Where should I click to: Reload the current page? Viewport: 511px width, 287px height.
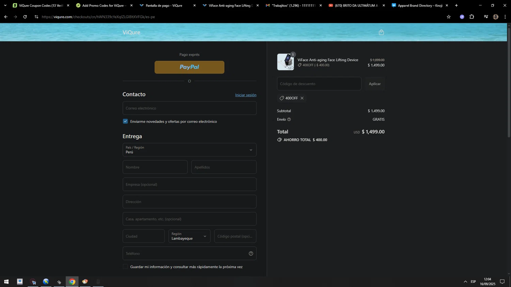click(x=25, y=17)
